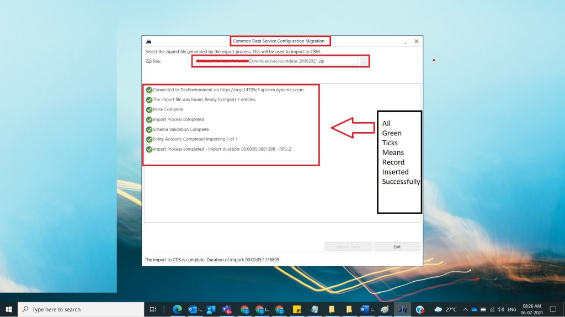Switch to Word in the taskbar

tap(365, 309)
